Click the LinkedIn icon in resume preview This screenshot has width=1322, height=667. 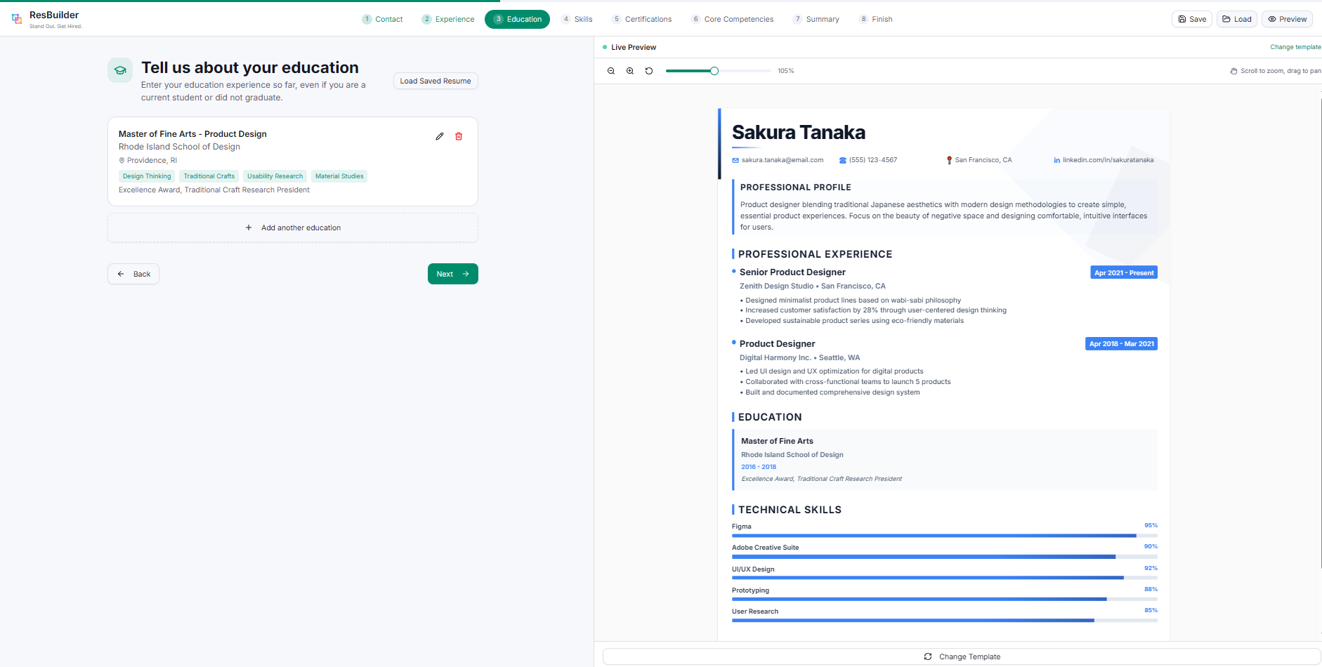[x=1056, y=160]
